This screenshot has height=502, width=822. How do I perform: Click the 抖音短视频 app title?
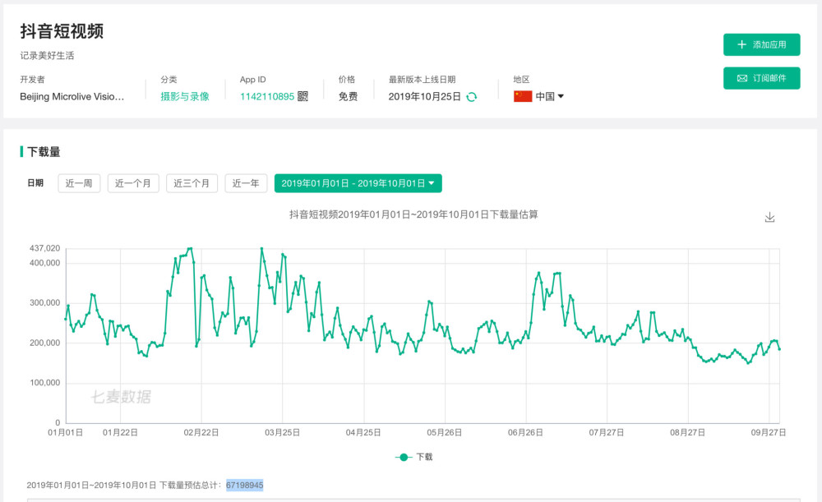[62, 31]
